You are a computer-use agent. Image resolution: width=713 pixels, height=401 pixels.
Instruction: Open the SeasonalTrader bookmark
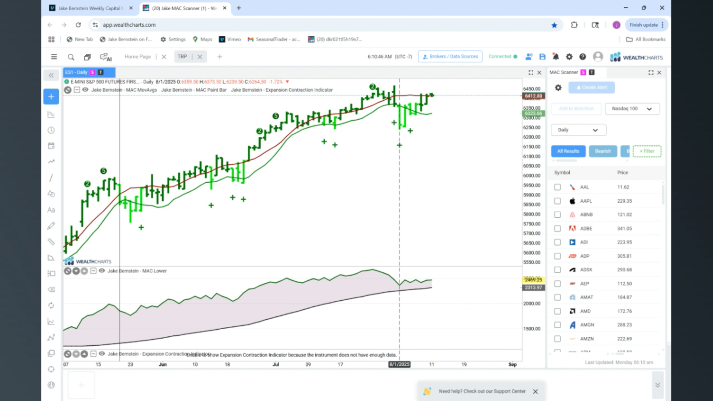(x=274, y=39)
